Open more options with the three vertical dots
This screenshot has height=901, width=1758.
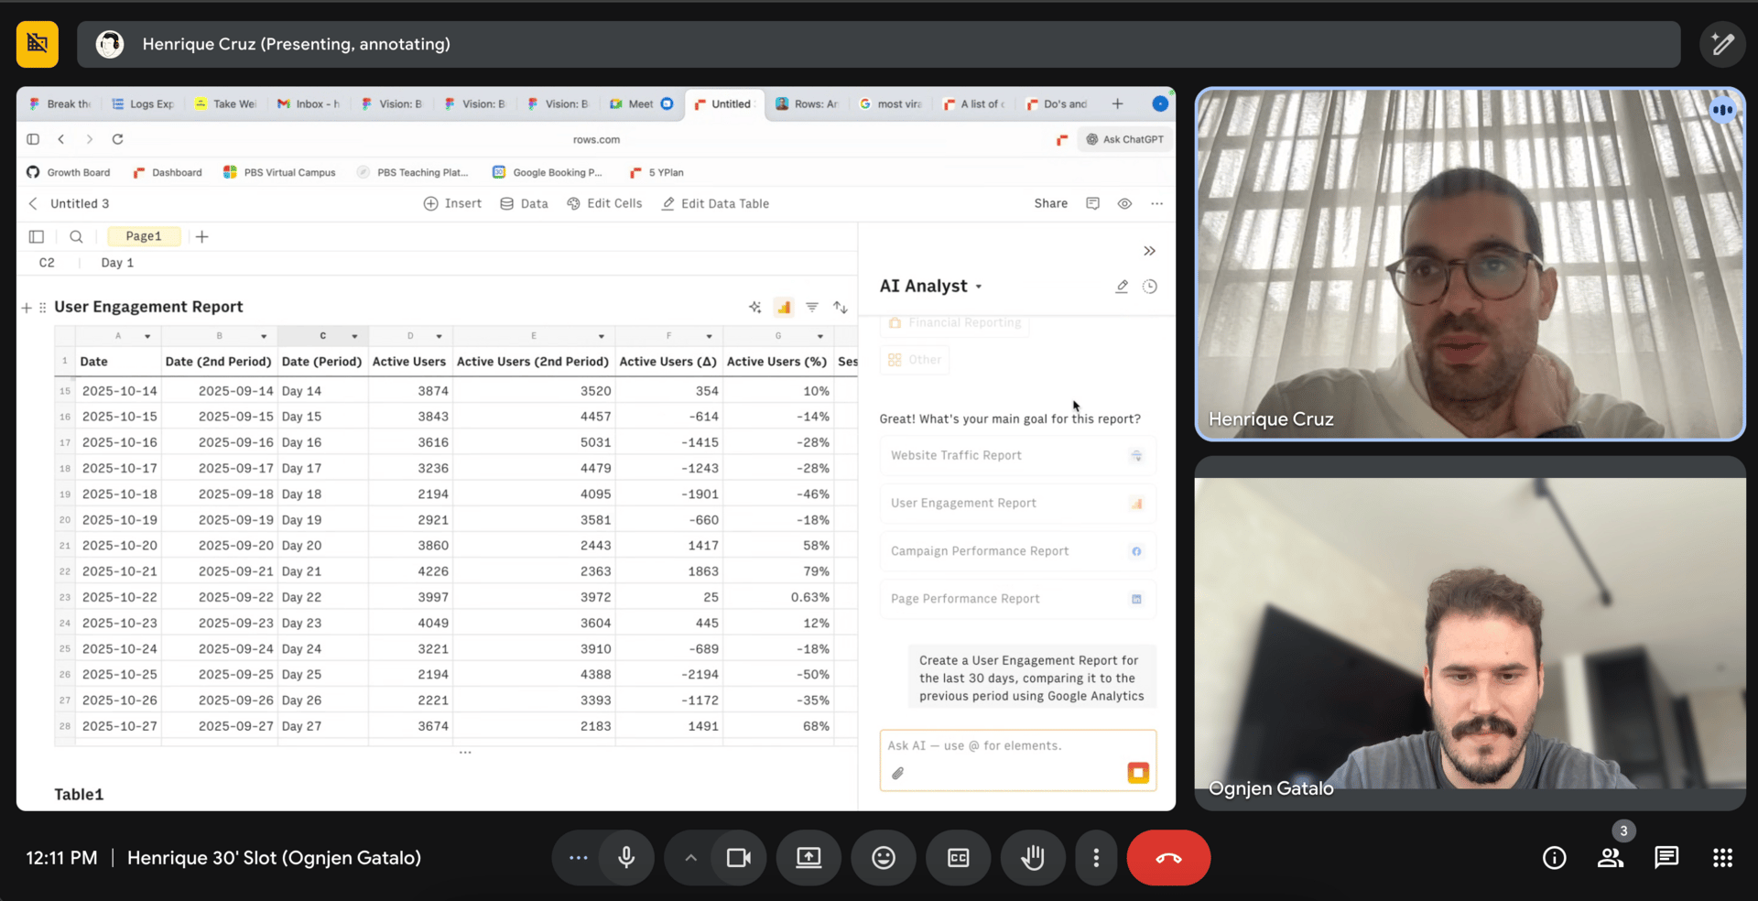[1096, 858]
